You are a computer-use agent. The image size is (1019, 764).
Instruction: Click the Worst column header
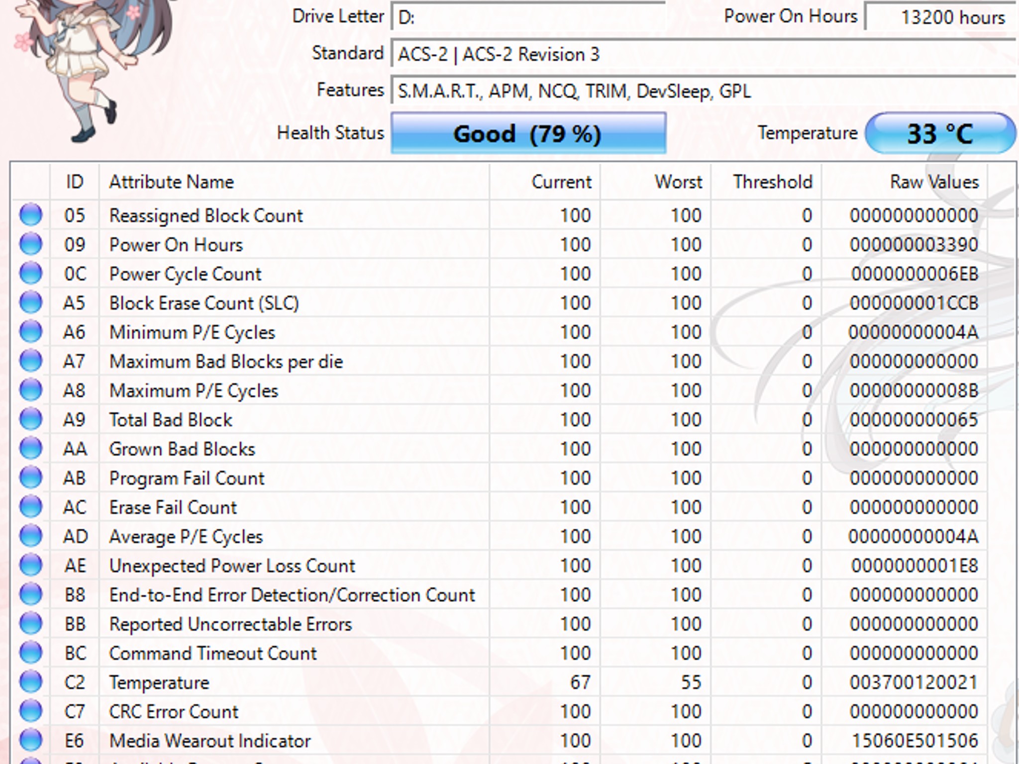(x=656, y=182)
